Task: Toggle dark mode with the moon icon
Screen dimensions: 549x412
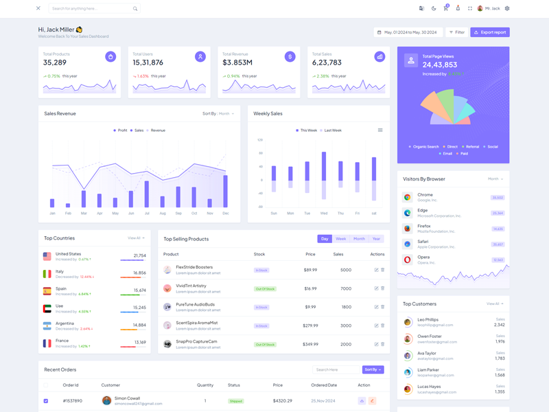Action: click(x=434, y=8)
